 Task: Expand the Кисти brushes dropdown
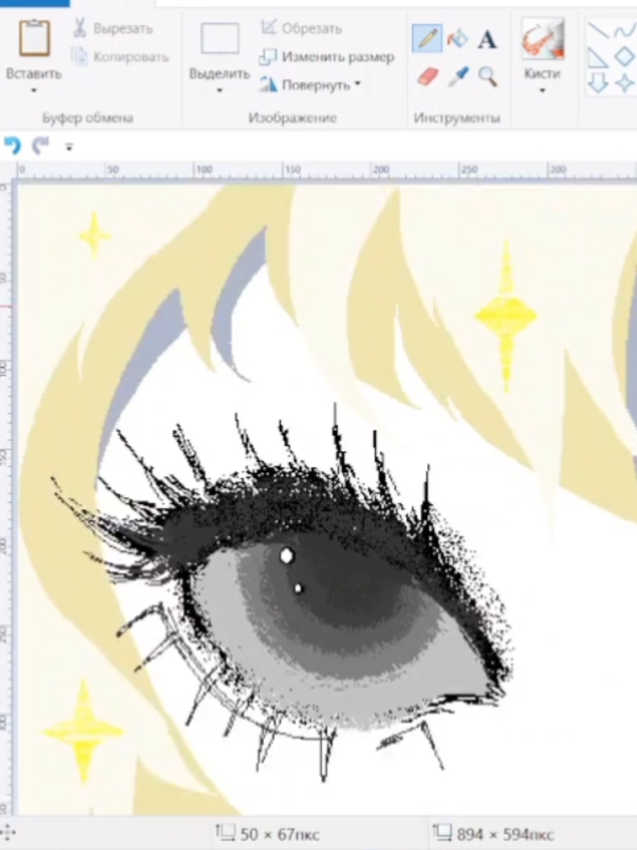tap(542, 90)
